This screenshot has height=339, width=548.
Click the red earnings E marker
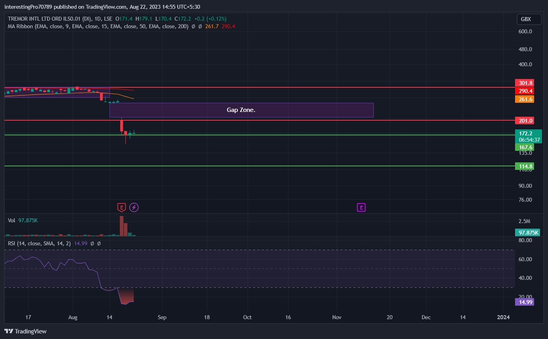121,207
